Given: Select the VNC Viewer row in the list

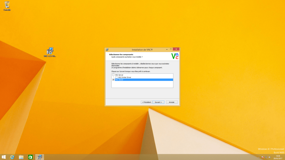Looking at the screenshot, I should point(132,80).
